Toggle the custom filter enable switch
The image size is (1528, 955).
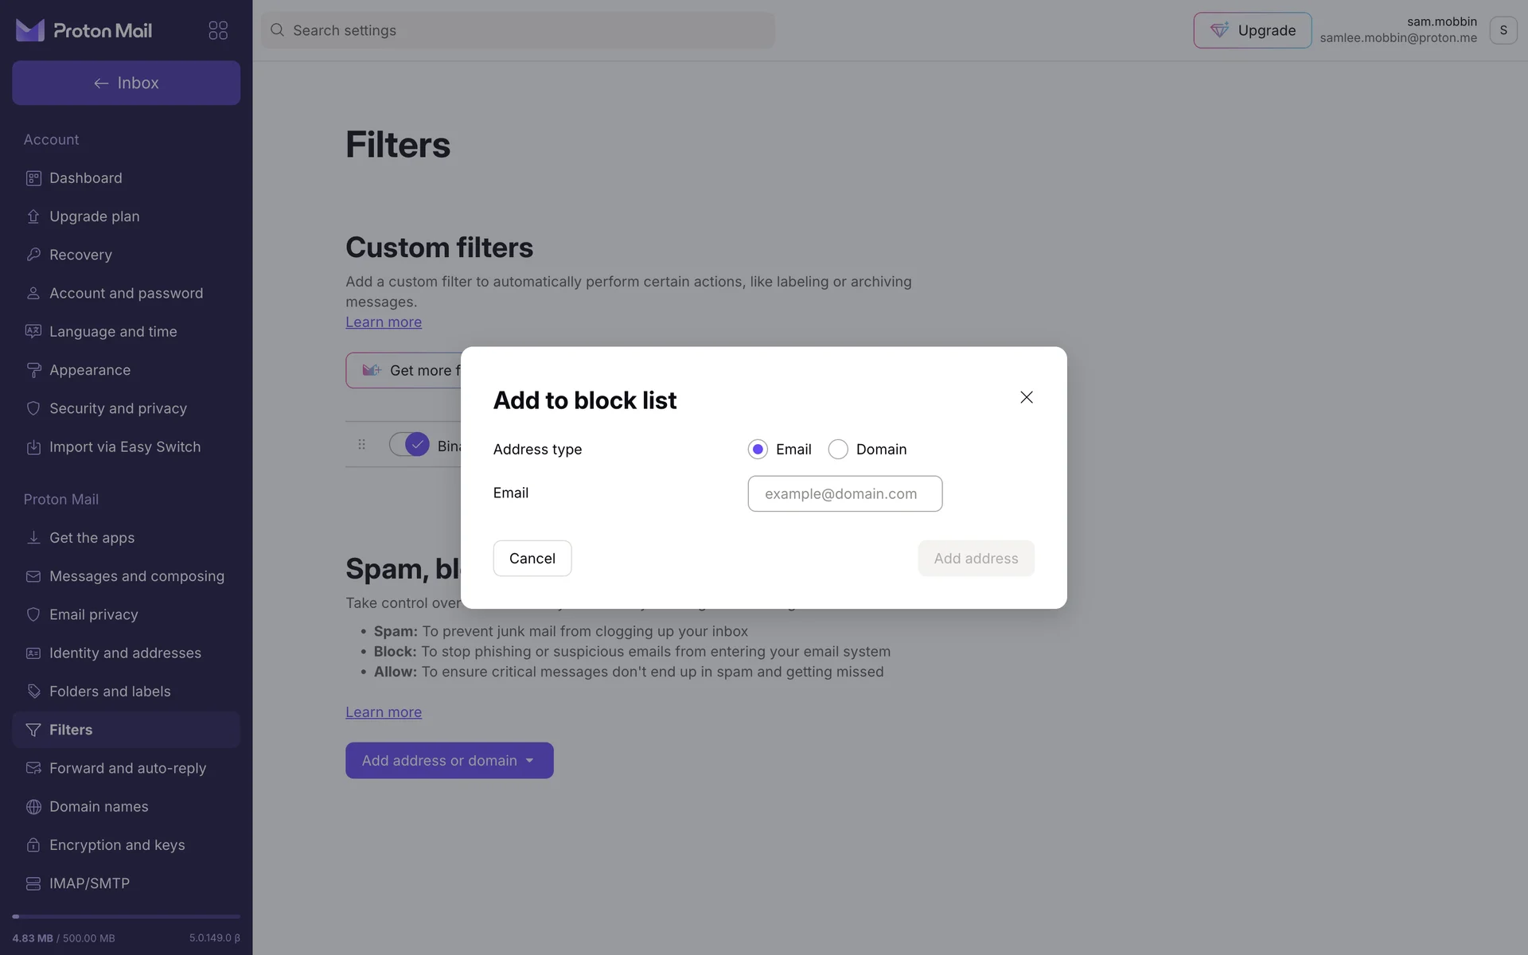(409, 444)
